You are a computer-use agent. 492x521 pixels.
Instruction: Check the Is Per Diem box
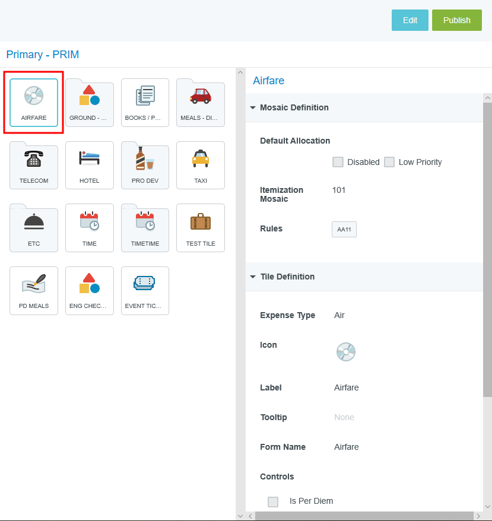(x=273, y=501)
